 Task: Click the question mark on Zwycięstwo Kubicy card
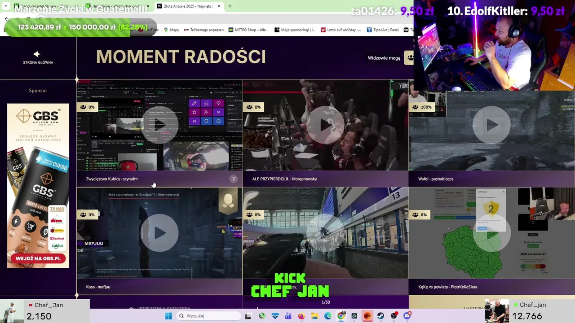click(233, 179)
